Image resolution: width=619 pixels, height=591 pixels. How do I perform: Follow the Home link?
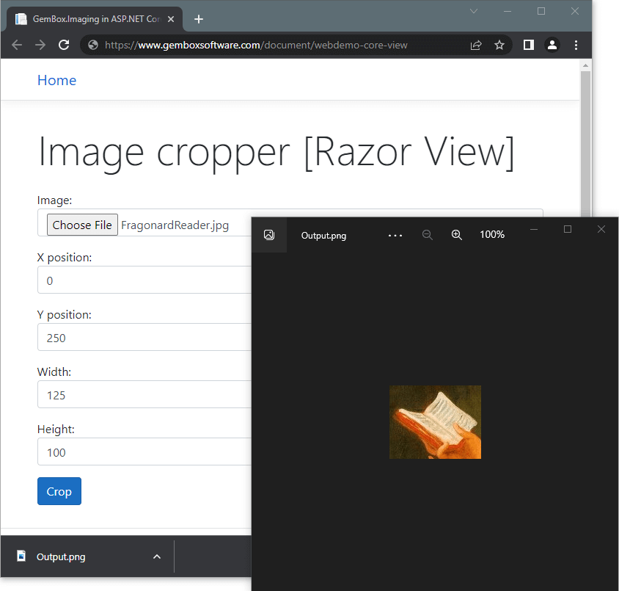coord(56,80)
